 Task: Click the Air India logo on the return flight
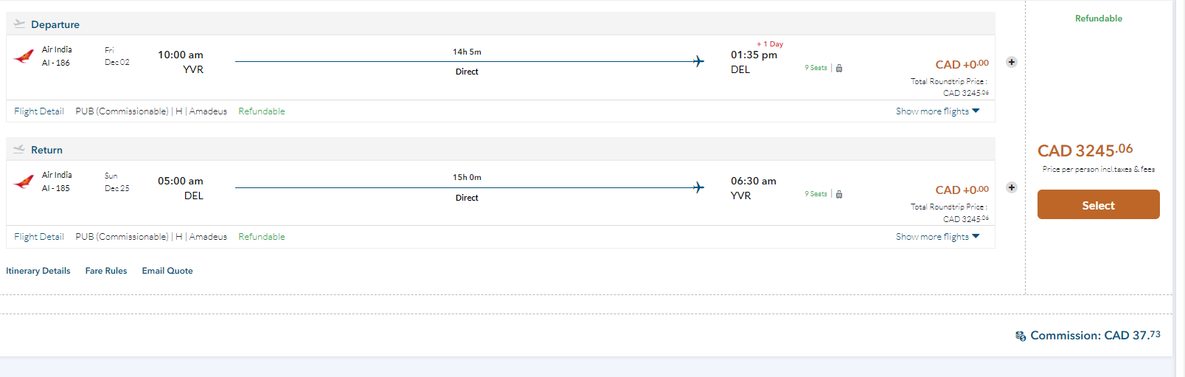click(24, 181)
